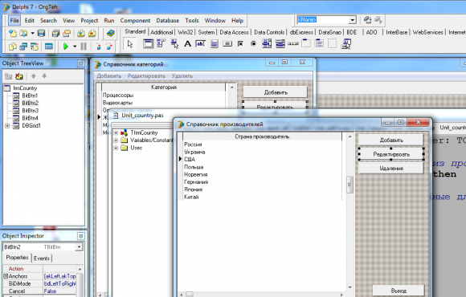Select the Label component icon
The width and height of the screenshot is (466, 297).
tap(187, 44)
